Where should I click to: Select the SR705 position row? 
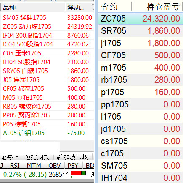point(141,31)
